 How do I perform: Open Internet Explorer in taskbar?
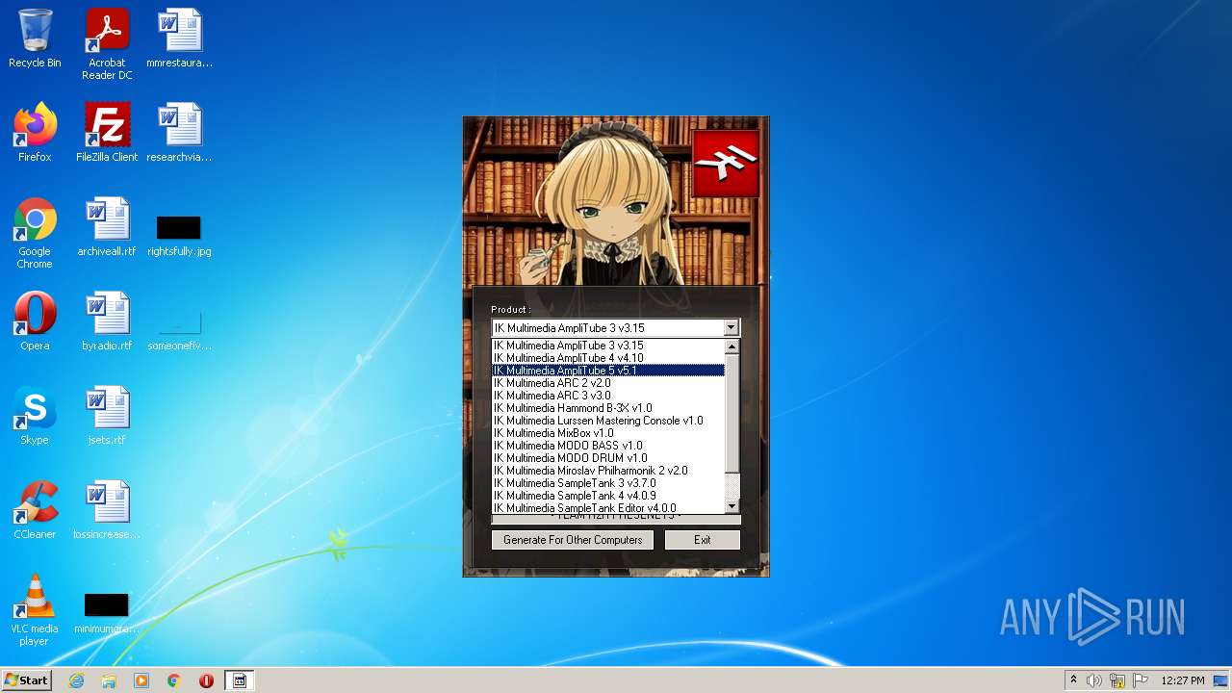(x=76, y=680)
